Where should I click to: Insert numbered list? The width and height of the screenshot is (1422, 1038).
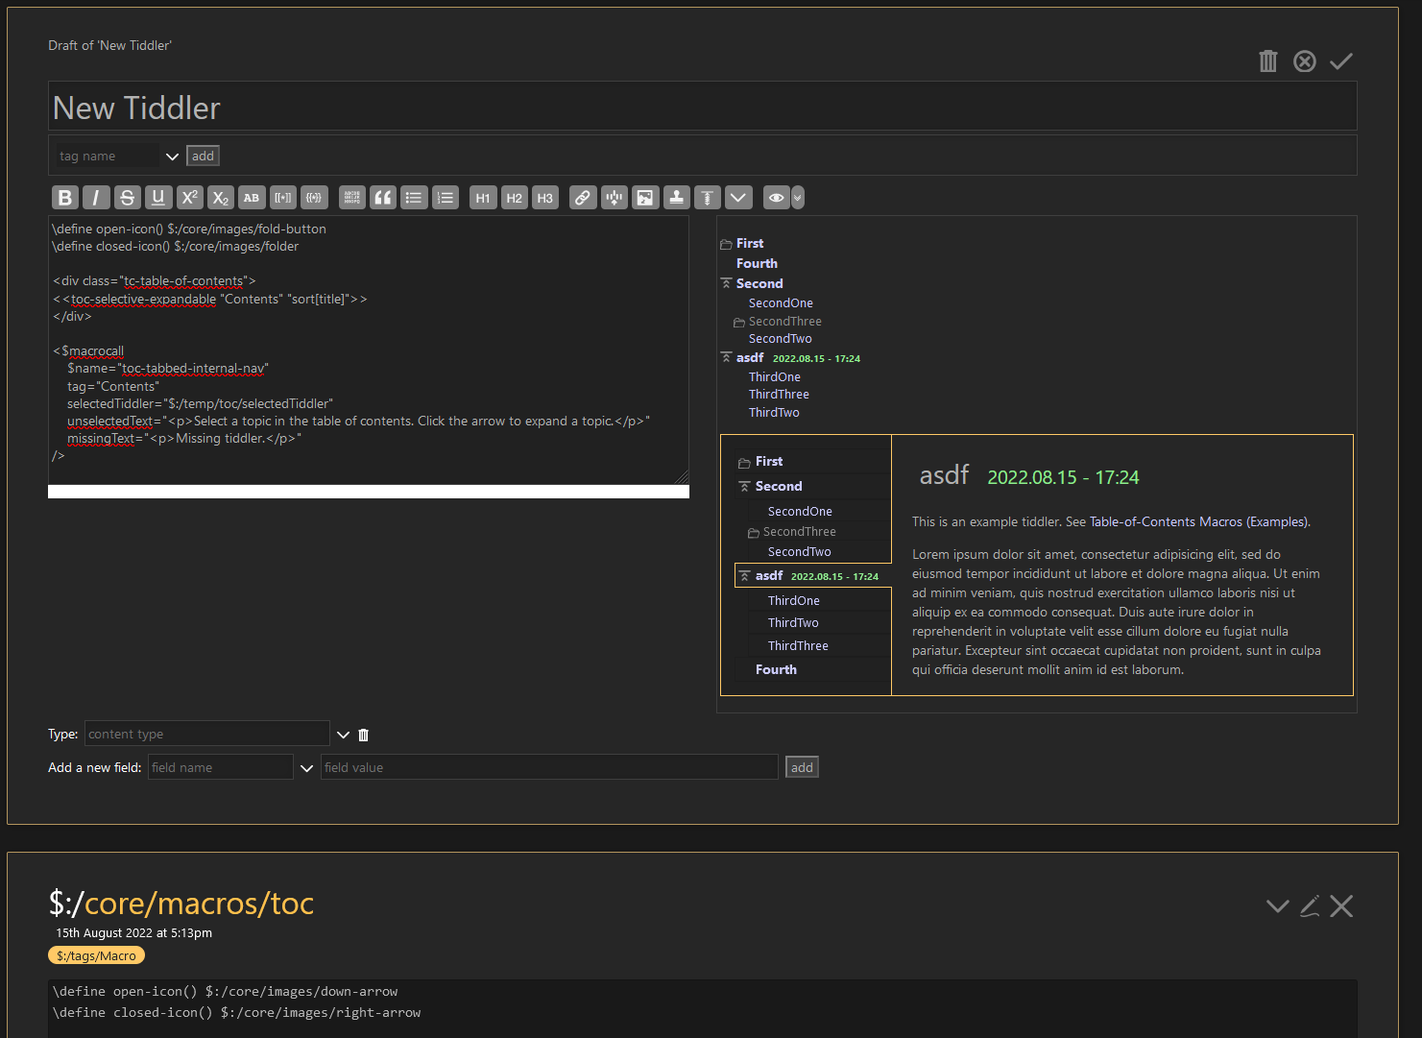tap(446, 198)
